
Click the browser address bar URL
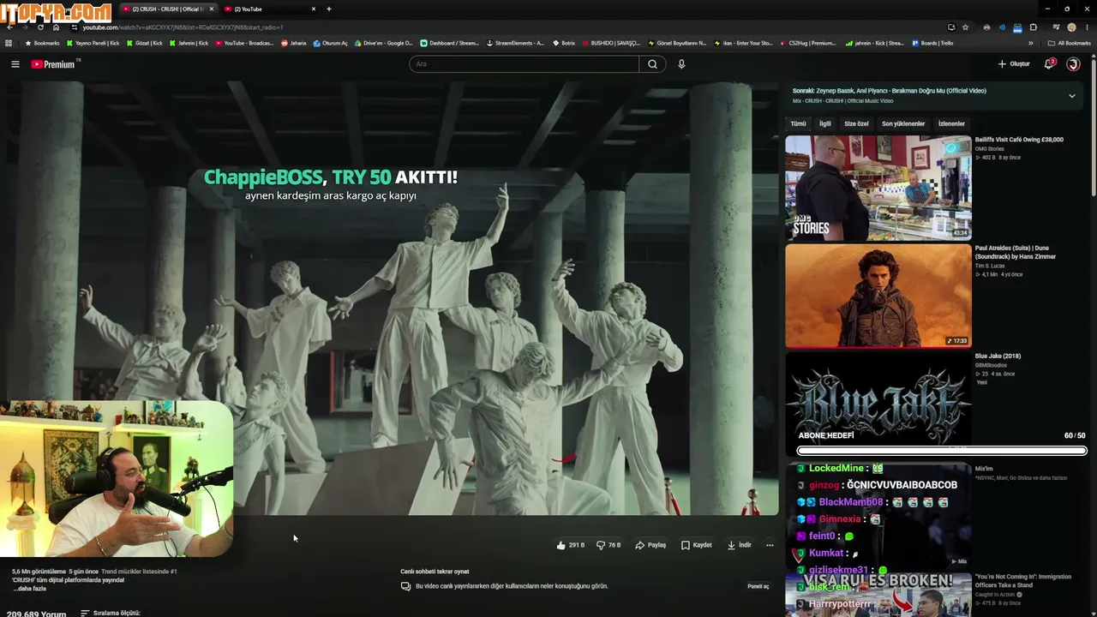[x=183, y=27]
